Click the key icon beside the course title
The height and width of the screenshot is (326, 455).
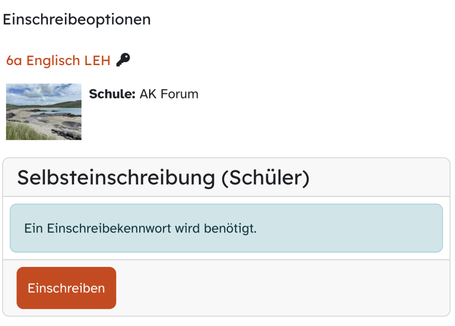click(123, 60)
